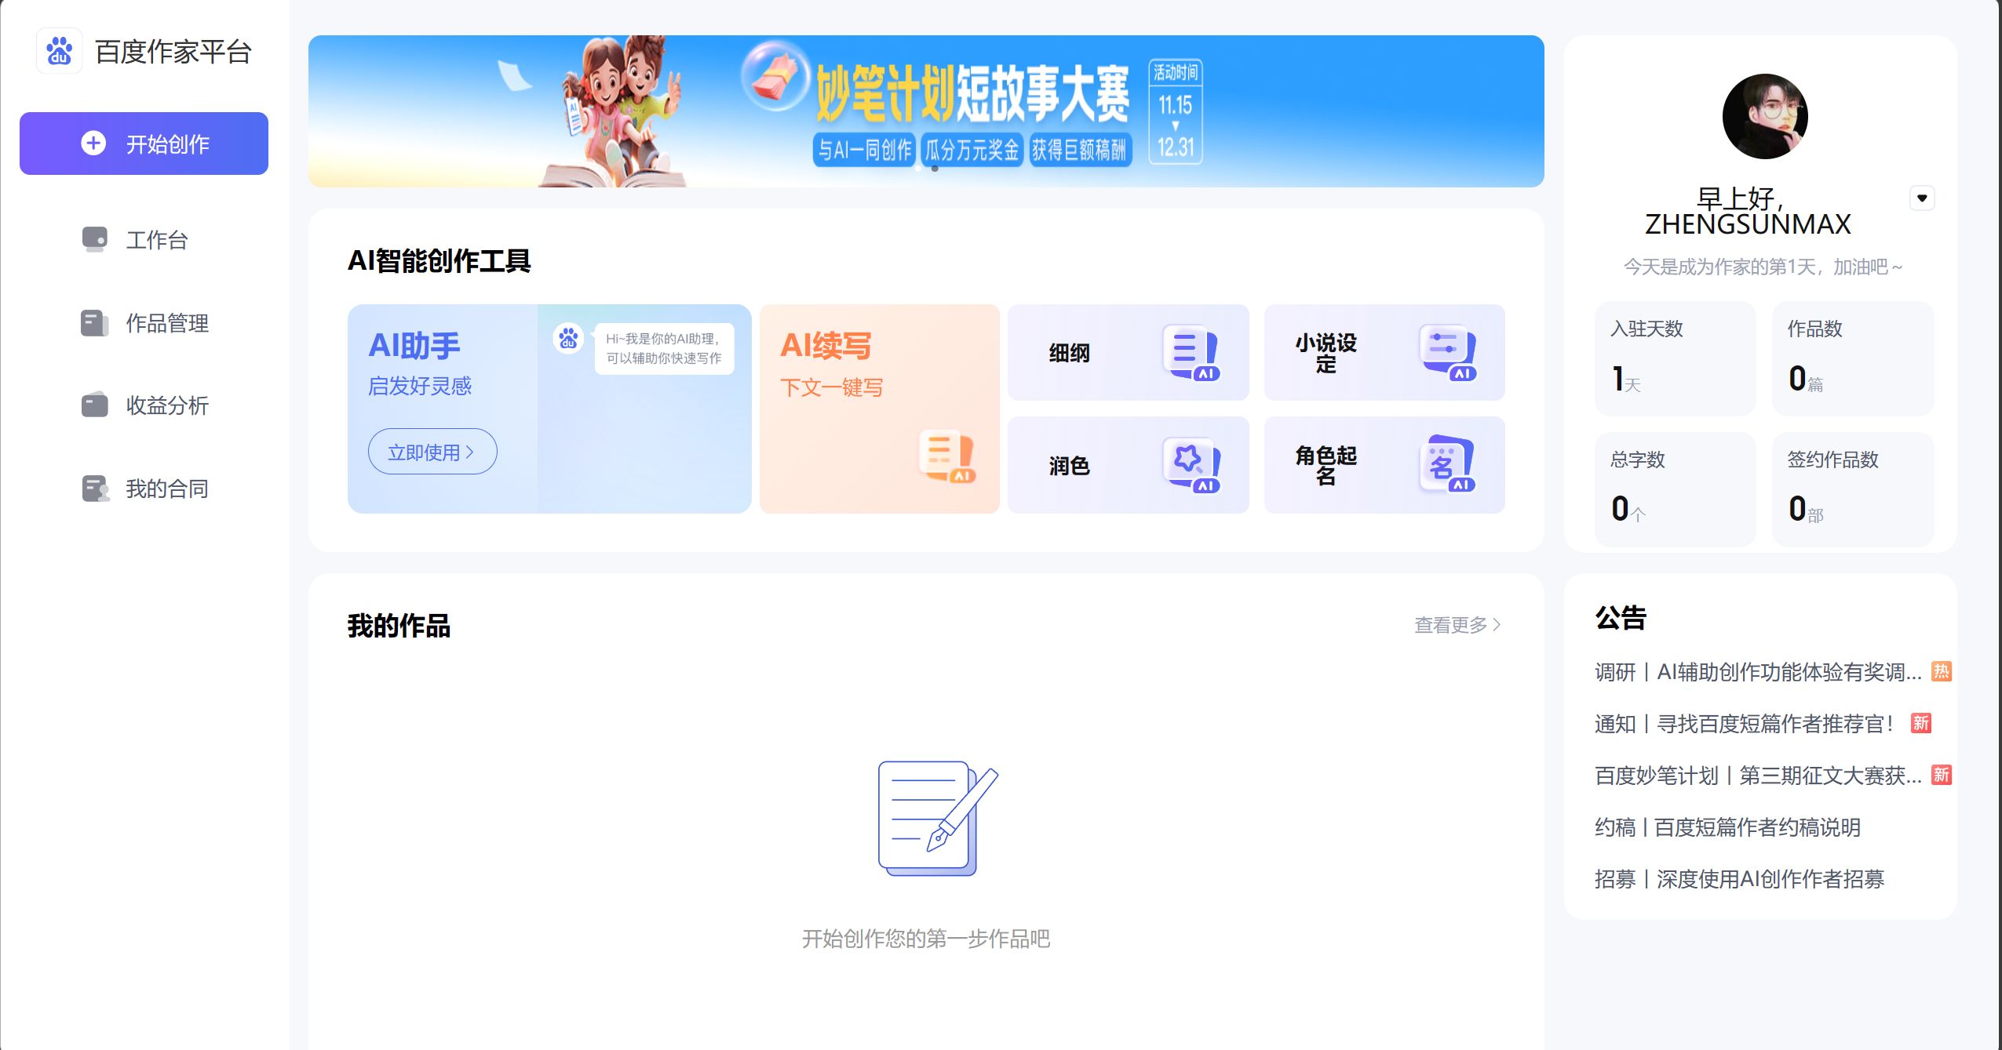Click the Baidu paw logo icon
Screen dimensions: 2002x1050
coord(59,52)
